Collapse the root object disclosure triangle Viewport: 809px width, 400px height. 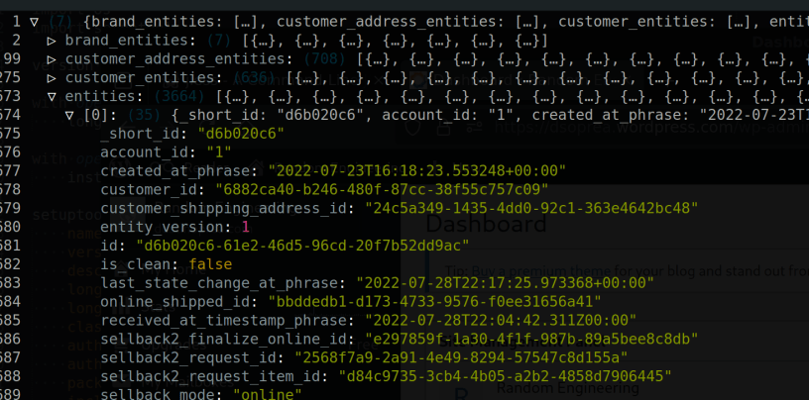click(x=35, y=21)
